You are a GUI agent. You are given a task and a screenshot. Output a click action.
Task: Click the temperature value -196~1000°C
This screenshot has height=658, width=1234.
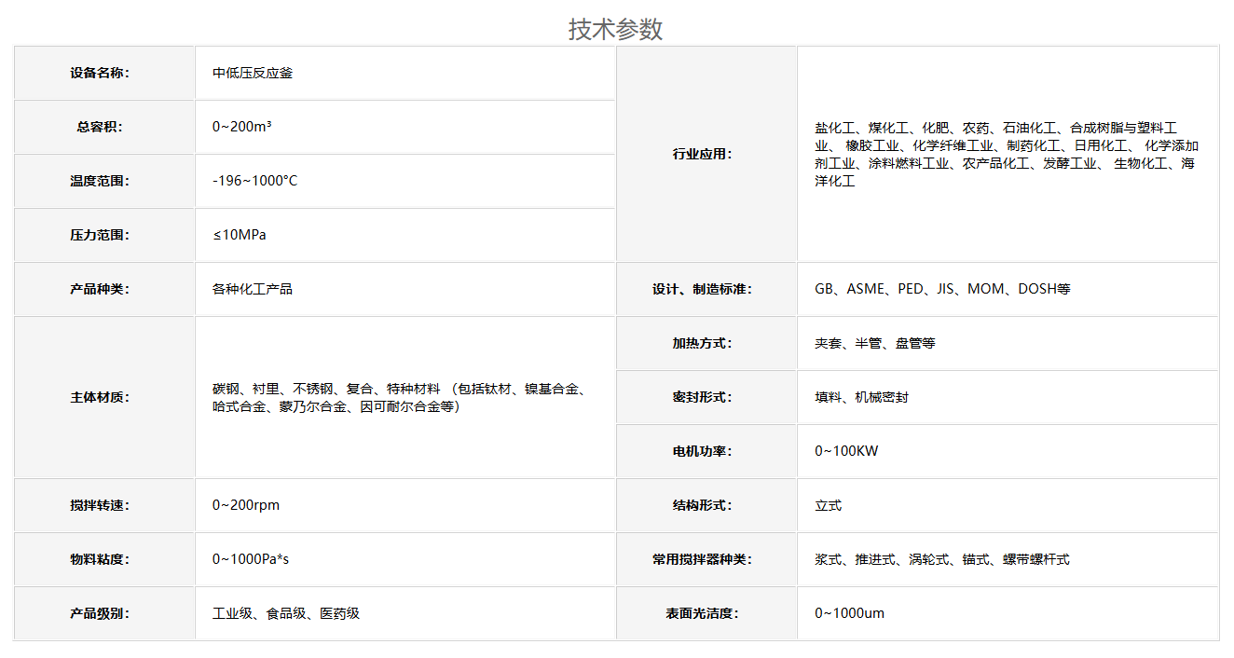[254, 181]
